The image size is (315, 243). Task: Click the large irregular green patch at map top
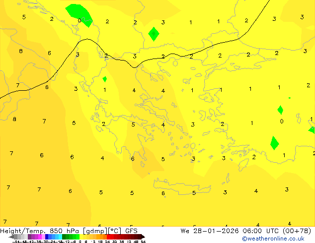(x=79, y=14)
